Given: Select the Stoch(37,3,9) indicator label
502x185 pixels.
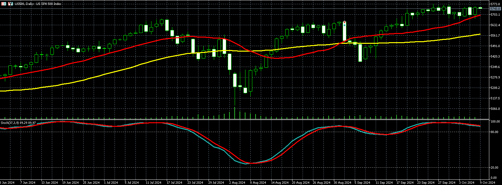Looking at the screenshot, I should click(19, 123).
